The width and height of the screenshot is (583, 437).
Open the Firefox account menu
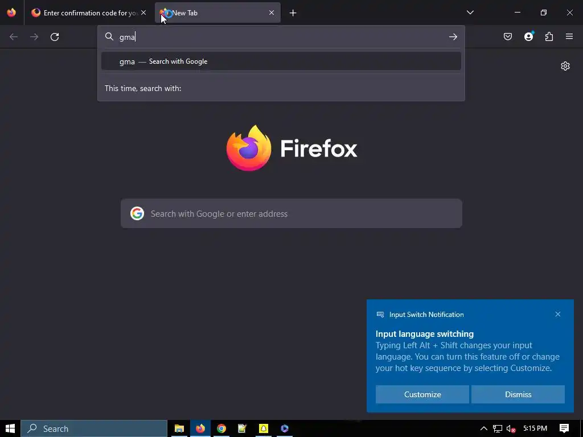pyautogui.click(x=528, y=36)
